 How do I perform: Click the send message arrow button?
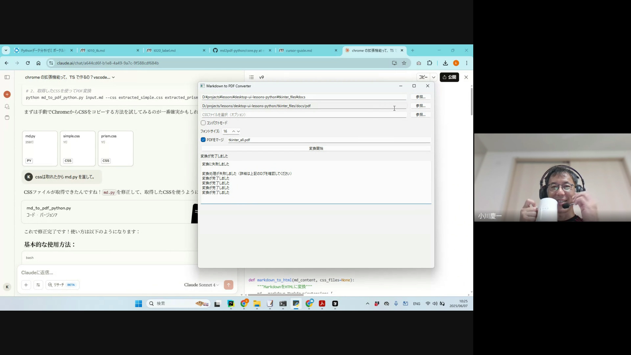click(228, 285)
